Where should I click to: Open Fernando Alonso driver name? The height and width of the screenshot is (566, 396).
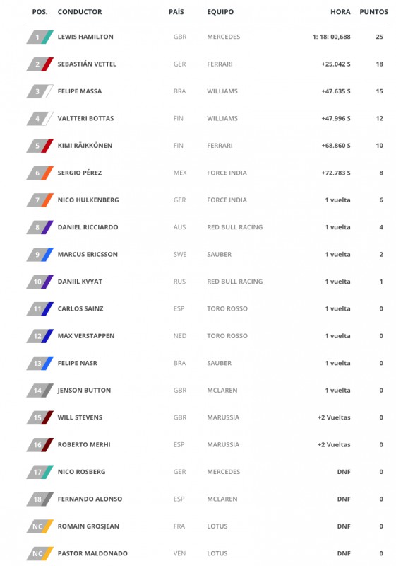90,499
